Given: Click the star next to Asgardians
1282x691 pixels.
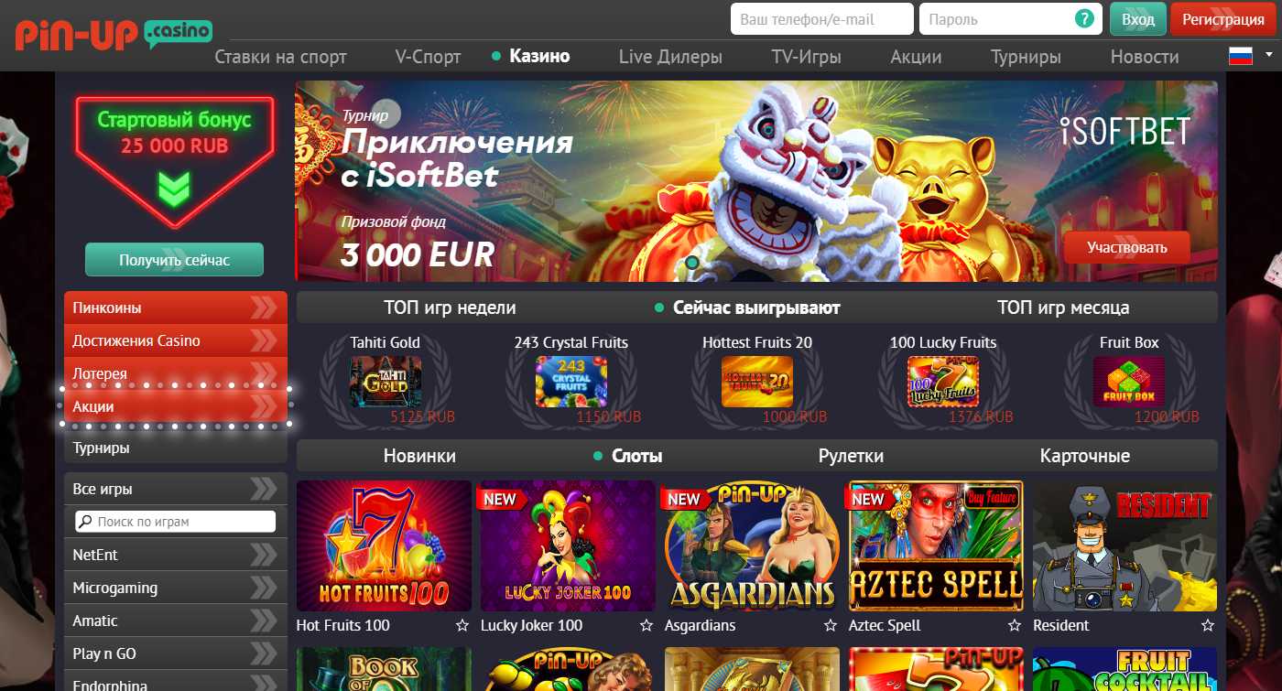Looking at the screenshot, I should (831, 626).
